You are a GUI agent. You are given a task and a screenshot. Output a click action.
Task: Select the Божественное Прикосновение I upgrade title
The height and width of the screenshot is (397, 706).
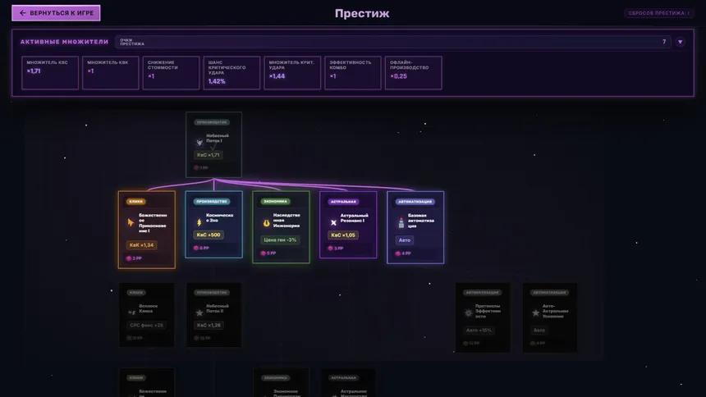(x=153, y=223)
